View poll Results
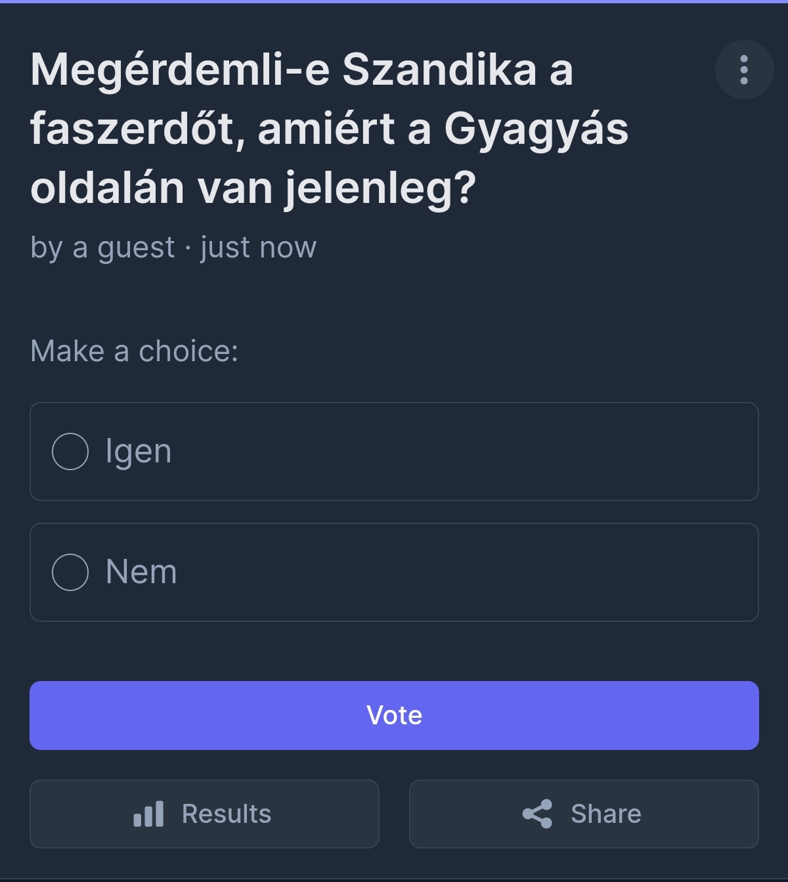788x882 pixels. click(x=204, y=814)
